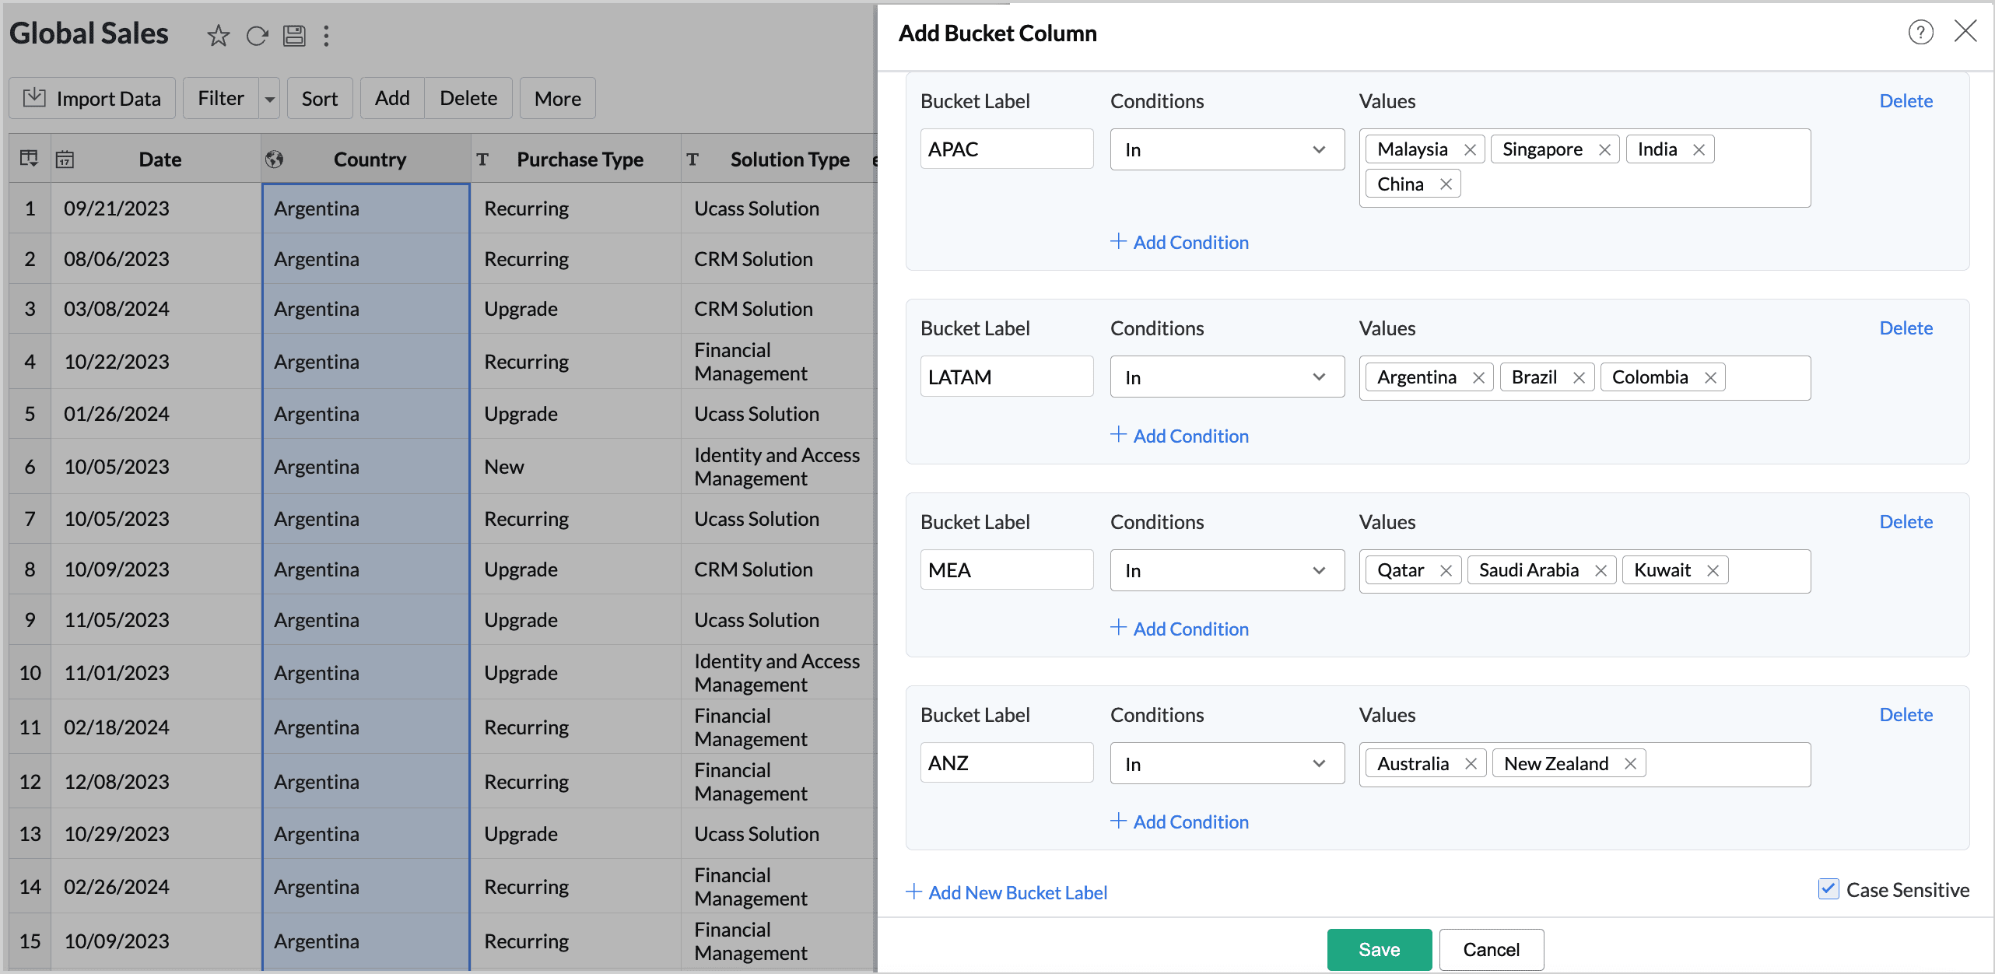Open the MEA condition dropdown
The height and width of the screenshot is (974, 1995).
[x=1227, y=570]
